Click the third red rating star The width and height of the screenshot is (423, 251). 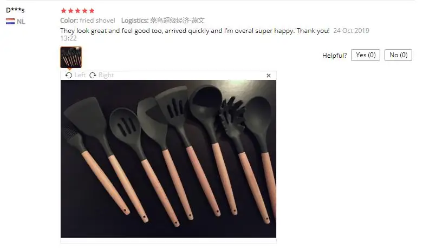(77, 10)
